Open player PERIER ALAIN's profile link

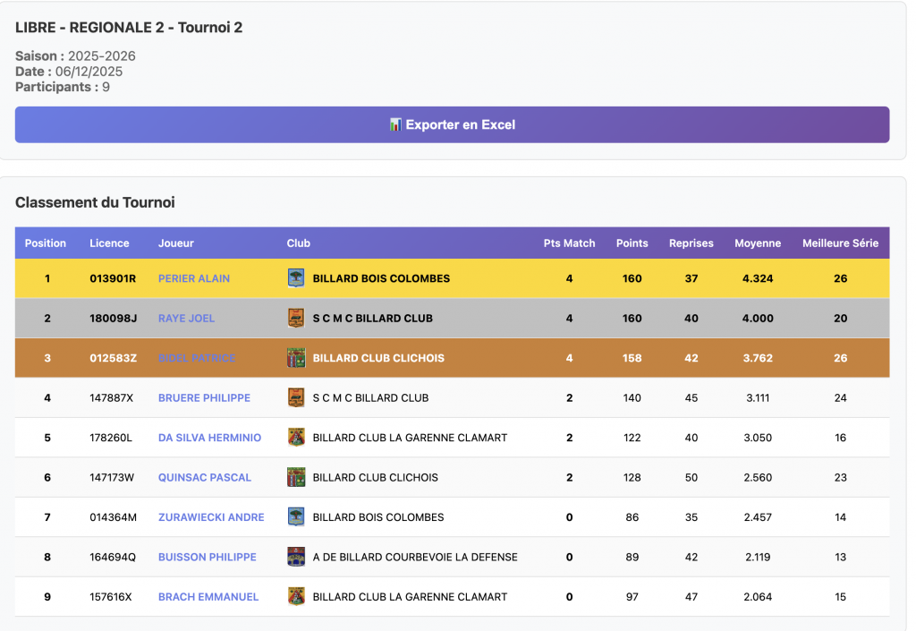point(194,278)
